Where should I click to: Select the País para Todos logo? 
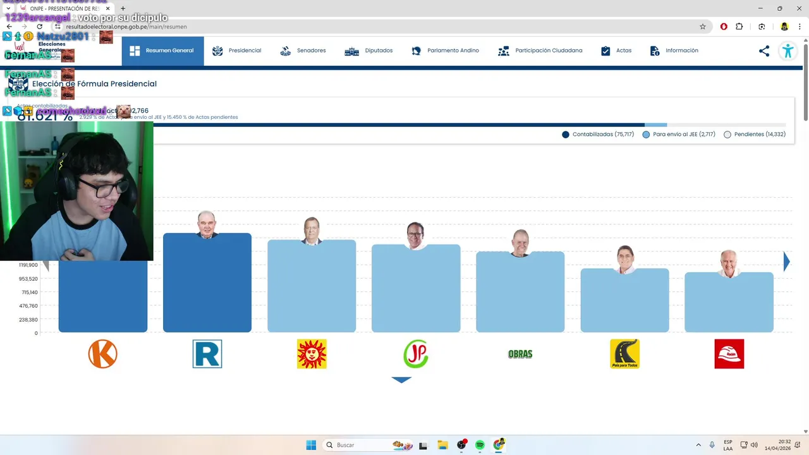tap(624, 354)
